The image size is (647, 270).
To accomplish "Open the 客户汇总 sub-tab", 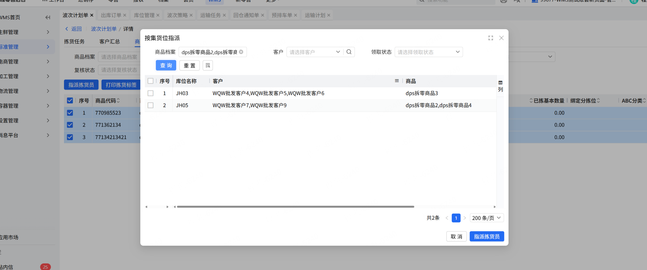I will [x=110, y=42].
